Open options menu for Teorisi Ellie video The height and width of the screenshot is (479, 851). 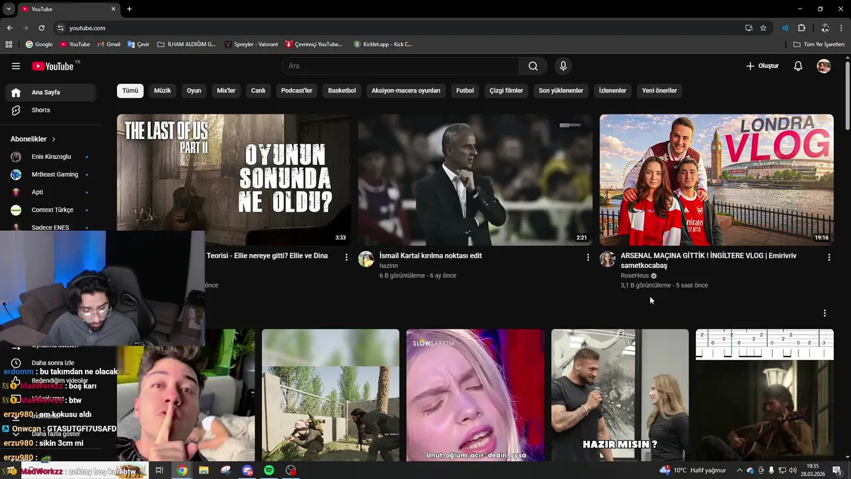click(346, 257)
